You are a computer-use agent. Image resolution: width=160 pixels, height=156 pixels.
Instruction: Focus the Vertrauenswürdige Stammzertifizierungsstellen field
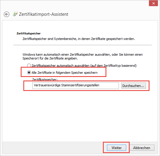[75, 85]
